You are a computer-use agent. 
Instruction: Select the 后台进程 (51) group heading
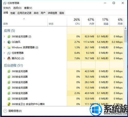click(x=13, y=65)
